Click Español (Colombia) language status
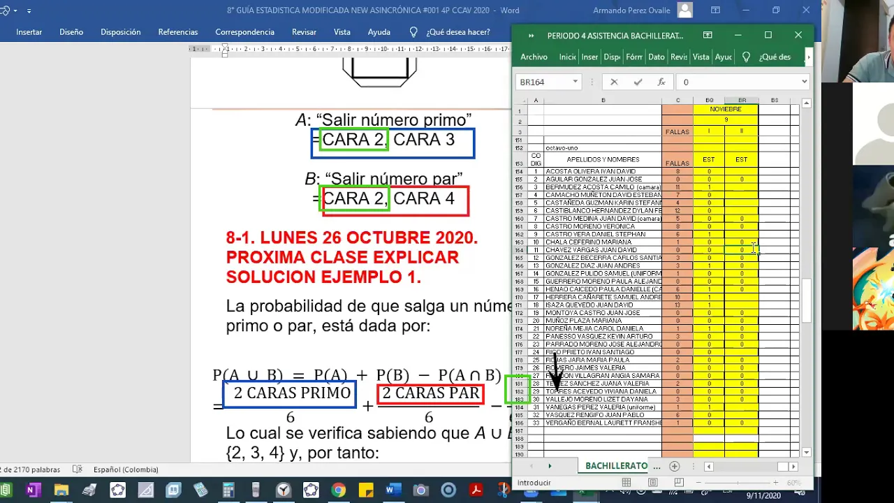894x503 pixels. 126,469
